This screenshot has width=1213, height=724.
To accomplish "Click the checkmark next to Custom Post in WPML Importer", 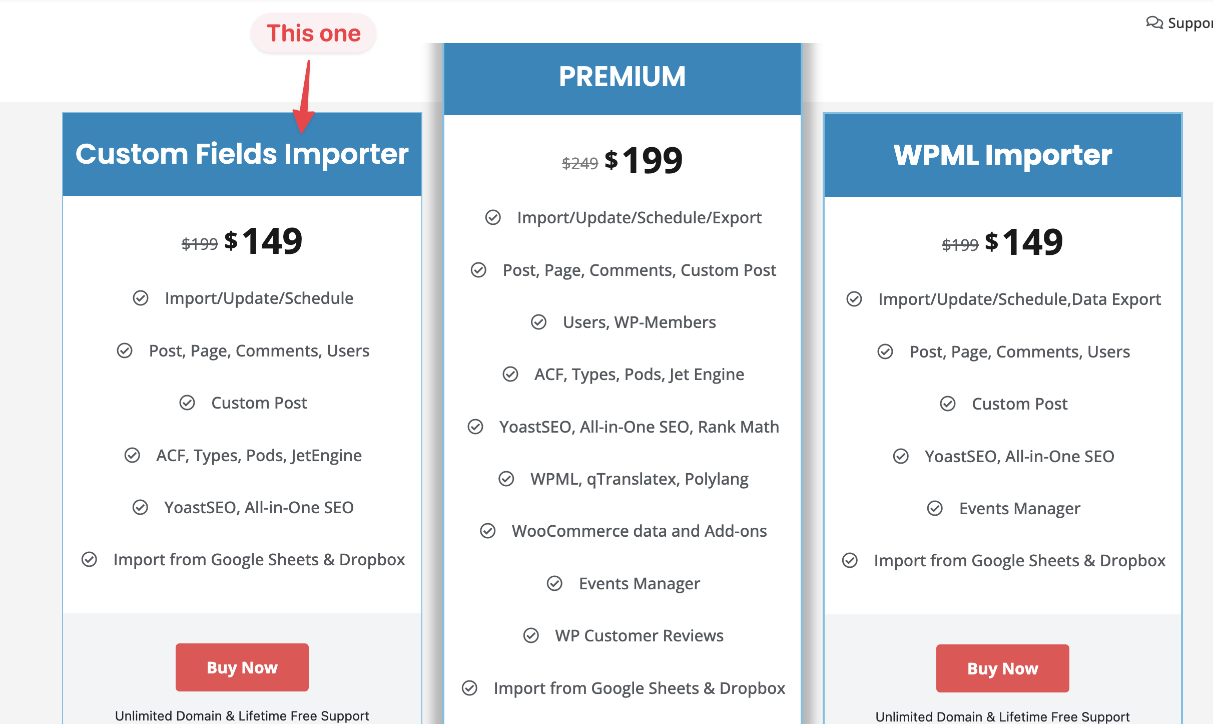I will (949, 404).
